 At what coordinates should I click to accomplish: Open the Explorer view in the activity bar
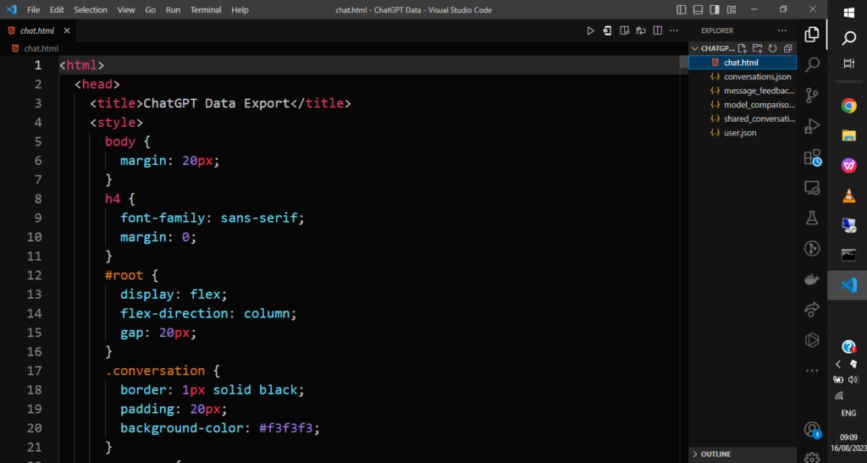pos(812,34)
